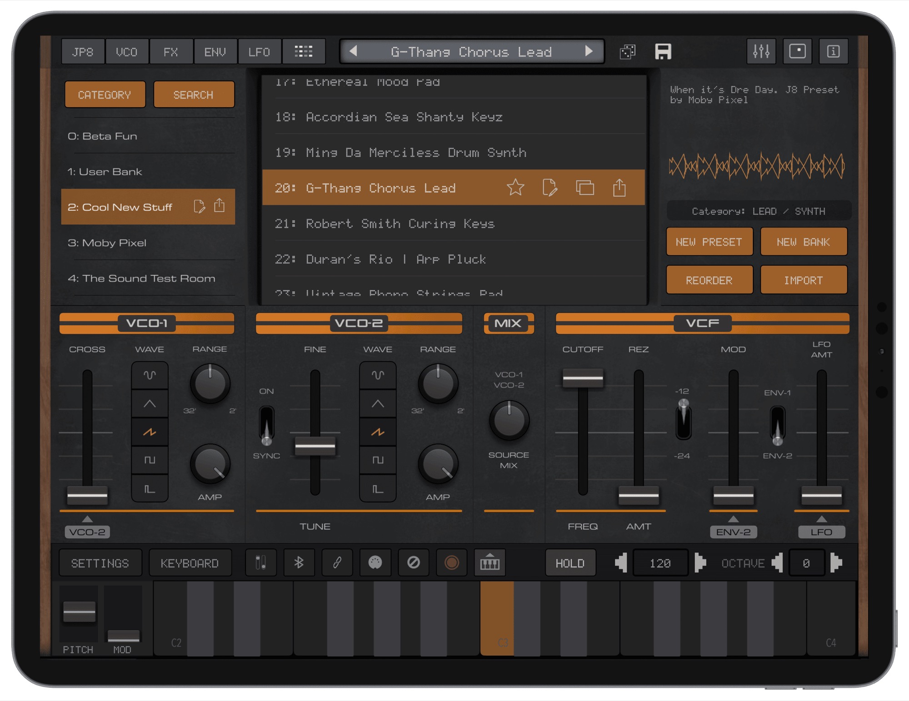Select the pulse wave for VCO-2
This screenshot has width=909, height=701.
[378, 489]
